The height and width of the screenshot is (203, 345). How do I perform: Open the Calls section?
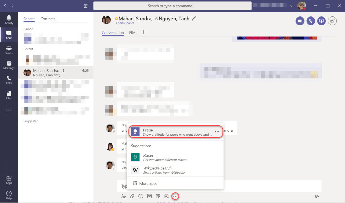9,80
